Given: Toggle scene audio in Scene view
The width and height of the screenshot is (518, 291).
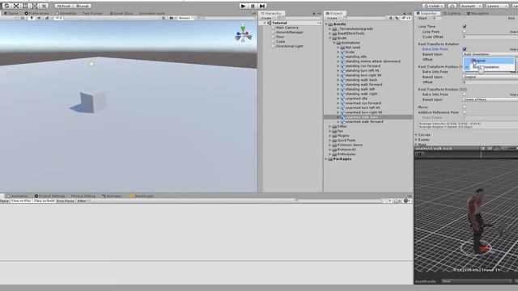Looking at the screenshot, I should (x=39, y=18).
